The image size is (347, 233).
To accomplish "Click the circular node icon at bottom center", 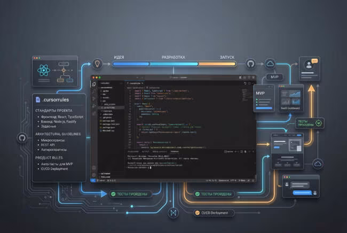I will click(173, 213).
